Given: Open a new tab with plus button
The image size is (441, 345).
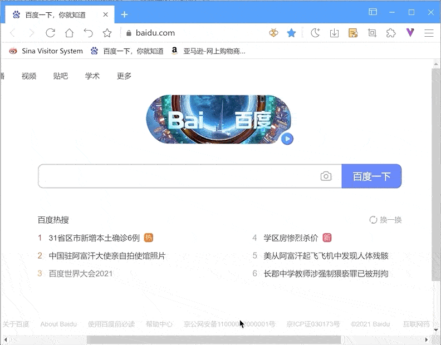Looking at the screenshot, I should coord(124,14).
